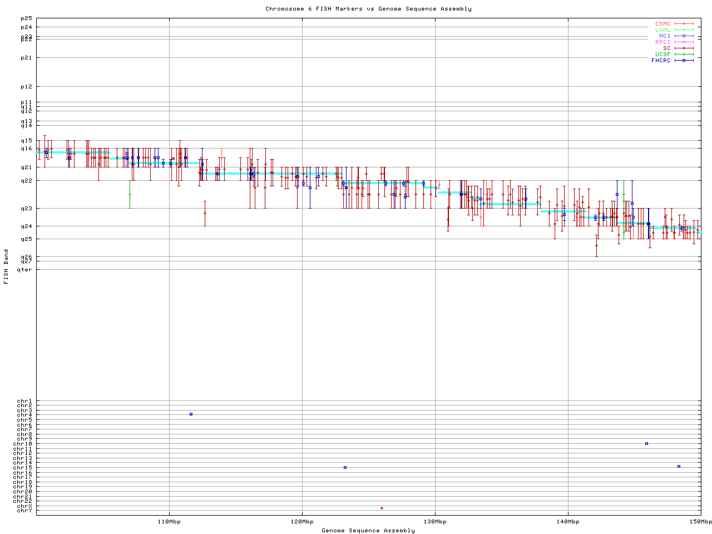Click the FHCRC legend marker sample
Screen dimensions: 712x534
(x=684, y=61)
